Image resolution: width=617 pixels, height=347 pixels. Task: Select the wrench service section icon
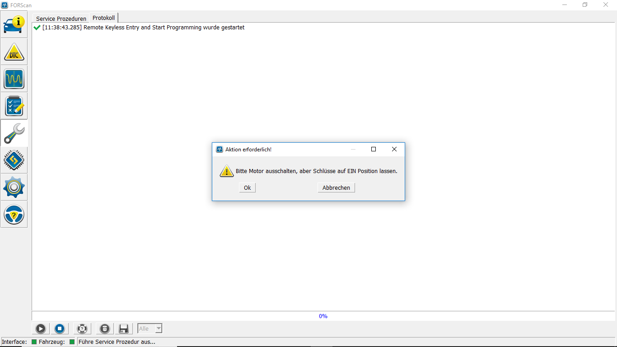pos(14,133)
